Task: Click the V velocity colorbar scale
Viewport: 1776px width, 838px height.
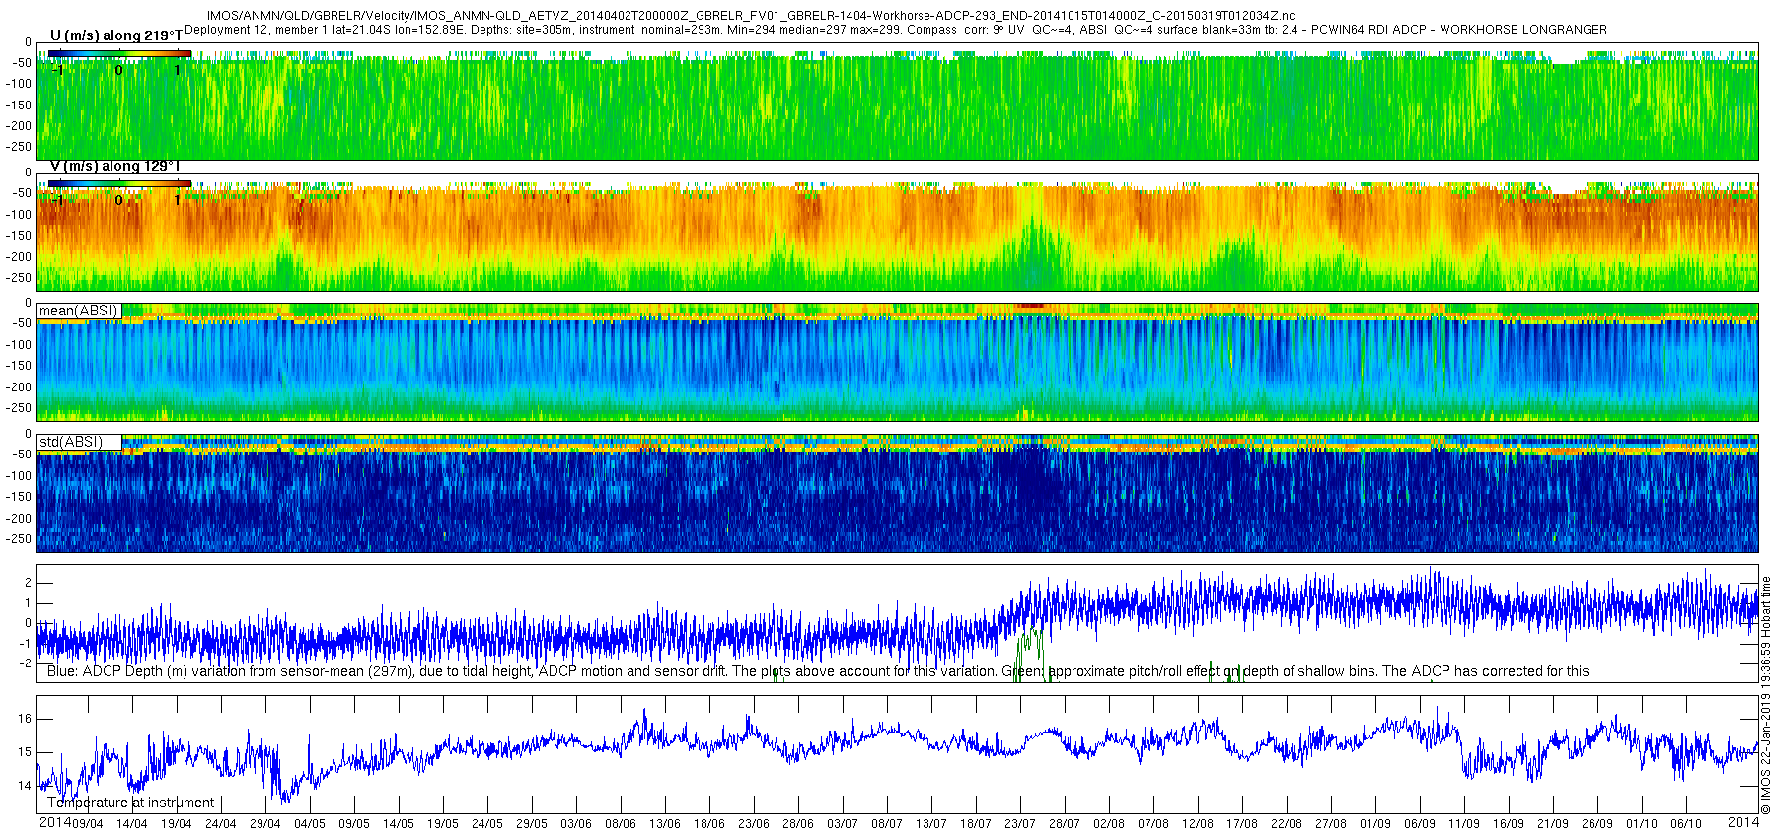Action: pos(119,183)
